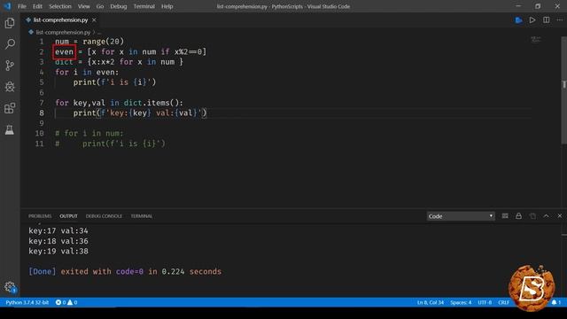Switch to the DEBUG CONSOLE tab
This screenshot has height=319, width=567.
coord(104,216)
